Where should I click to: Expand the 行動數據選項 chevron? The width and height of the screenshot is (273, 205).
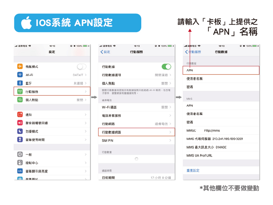(170, 75)
